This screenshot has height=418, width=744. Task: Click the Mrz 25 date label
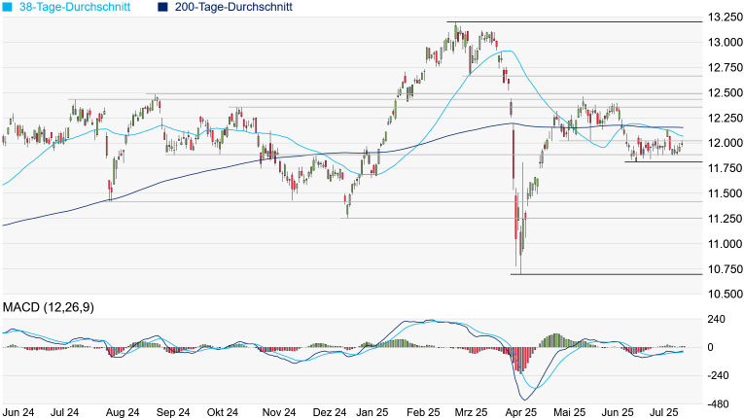pyautogui.click(x=471, y=412)
